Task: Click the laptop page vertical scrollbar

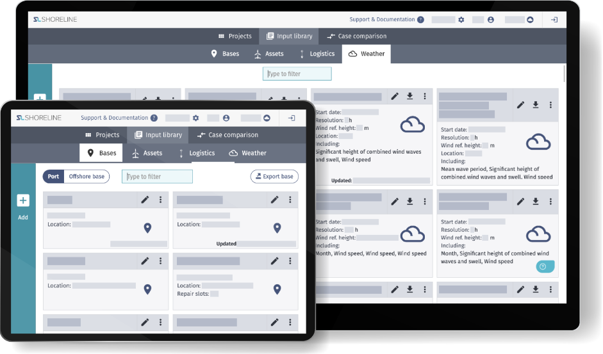Action: (564, 74)
